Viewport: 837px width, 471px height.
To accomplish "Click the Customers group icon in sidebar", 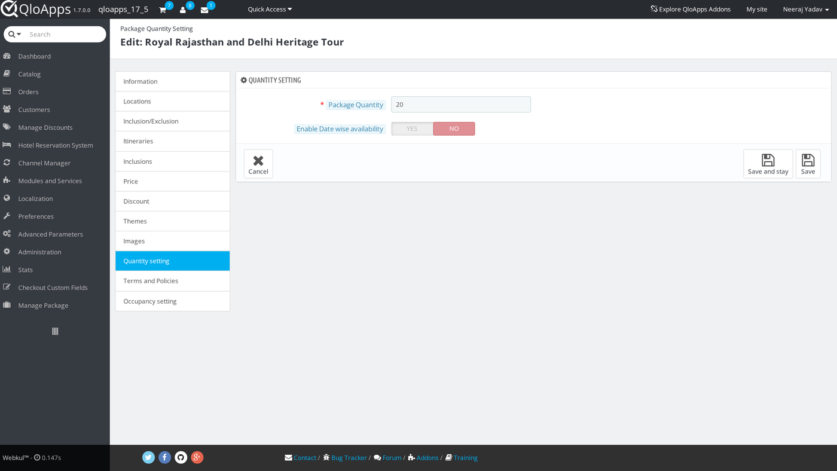I will point(7,109).
